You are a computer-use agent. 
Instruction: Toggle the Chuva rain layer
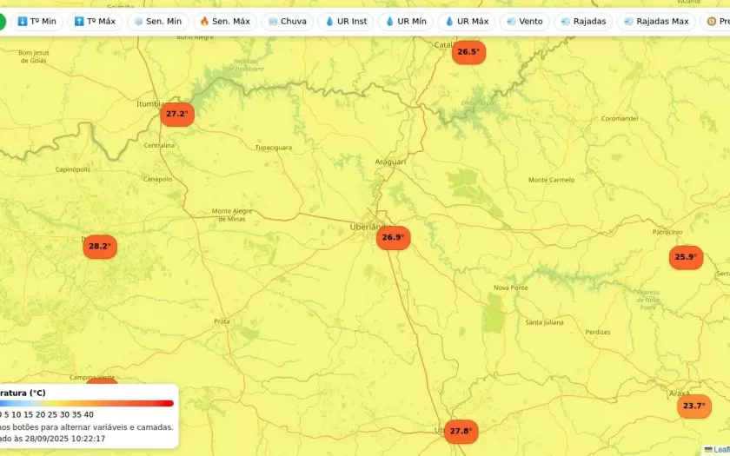point(287,21)
